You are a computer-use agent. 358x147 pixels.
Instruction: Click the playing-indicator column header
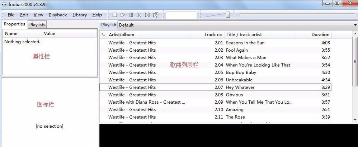click(x=103, y=35)
